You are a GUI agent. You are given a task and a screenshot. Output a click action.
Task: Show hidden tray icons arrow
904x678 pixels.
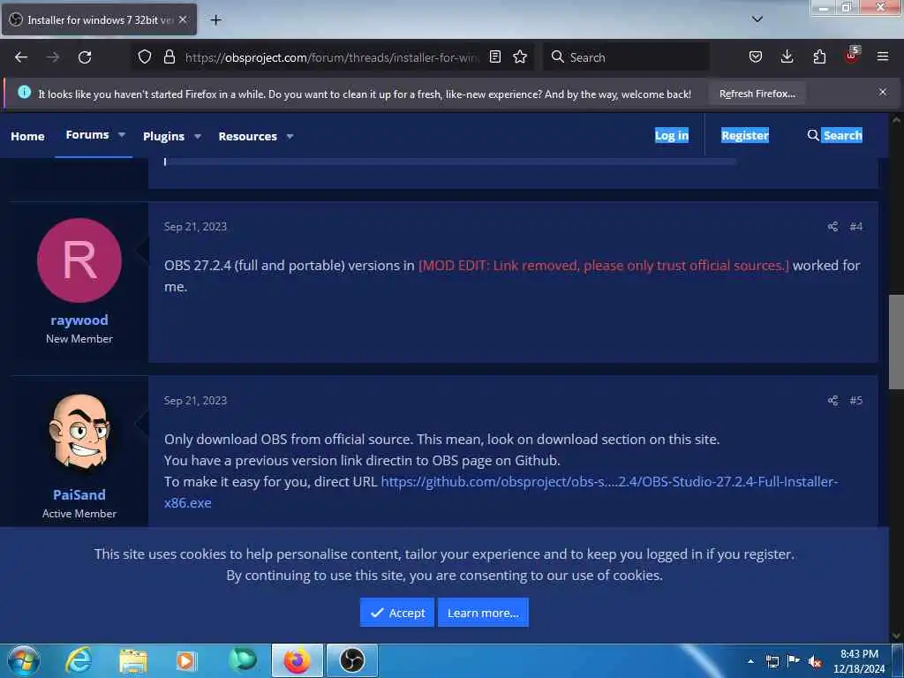coord(750,661)
